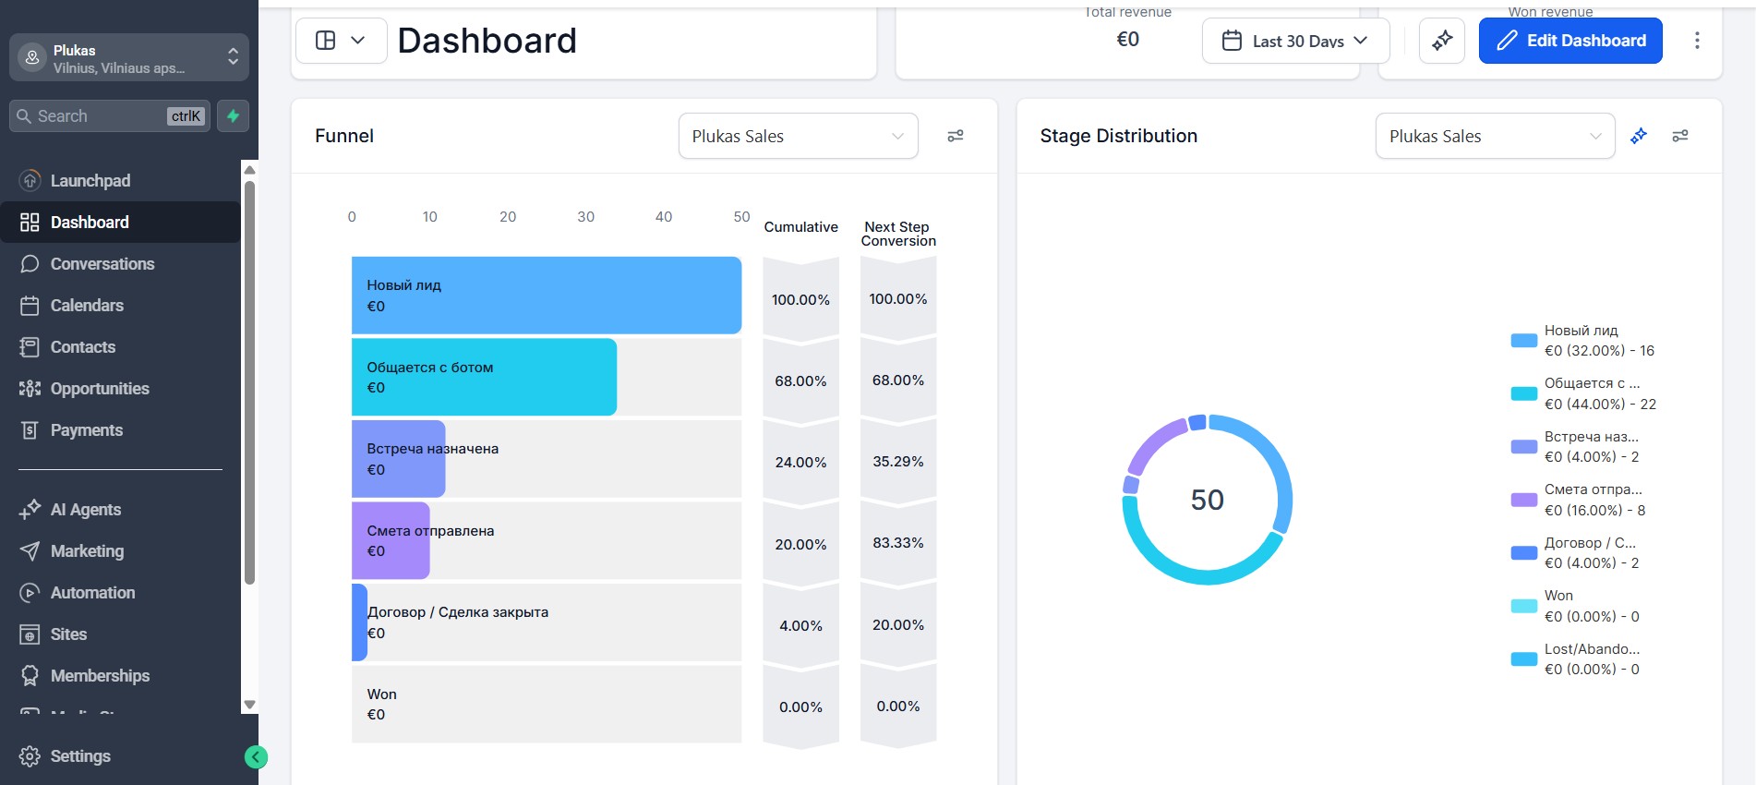
Task: Open the Last 30 Days date range dropdown
Action: [x=1295, y=41]
